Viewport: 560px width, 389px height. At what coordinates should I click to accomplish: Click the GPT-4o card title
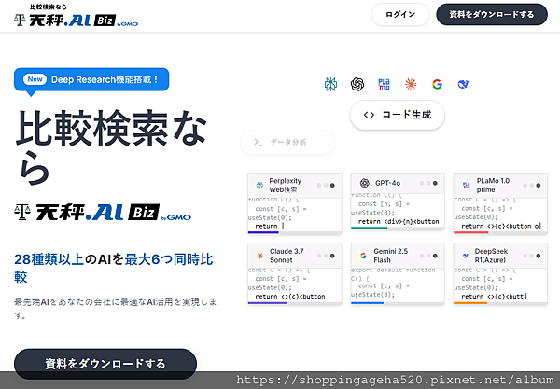coord(387,183)
